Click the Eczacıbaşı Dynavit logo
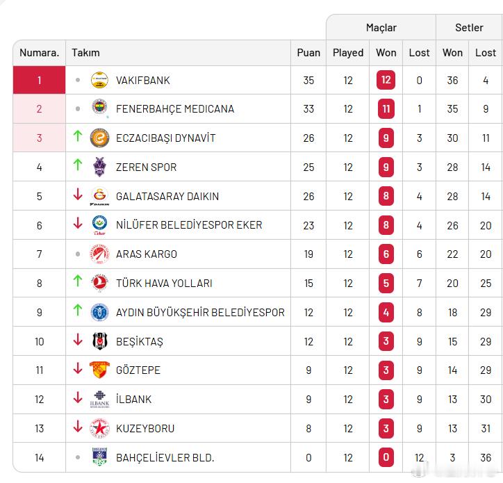The height and width of the screenshot is (483, 503). tap(99, 138)
